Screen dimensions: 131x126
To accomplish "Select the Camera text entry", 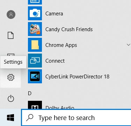I will pos(54,14).
